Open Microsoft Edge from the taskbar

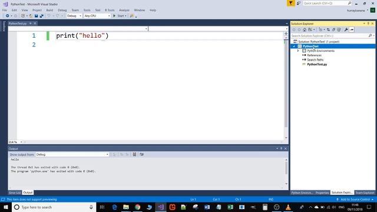[x=114, y=207]
